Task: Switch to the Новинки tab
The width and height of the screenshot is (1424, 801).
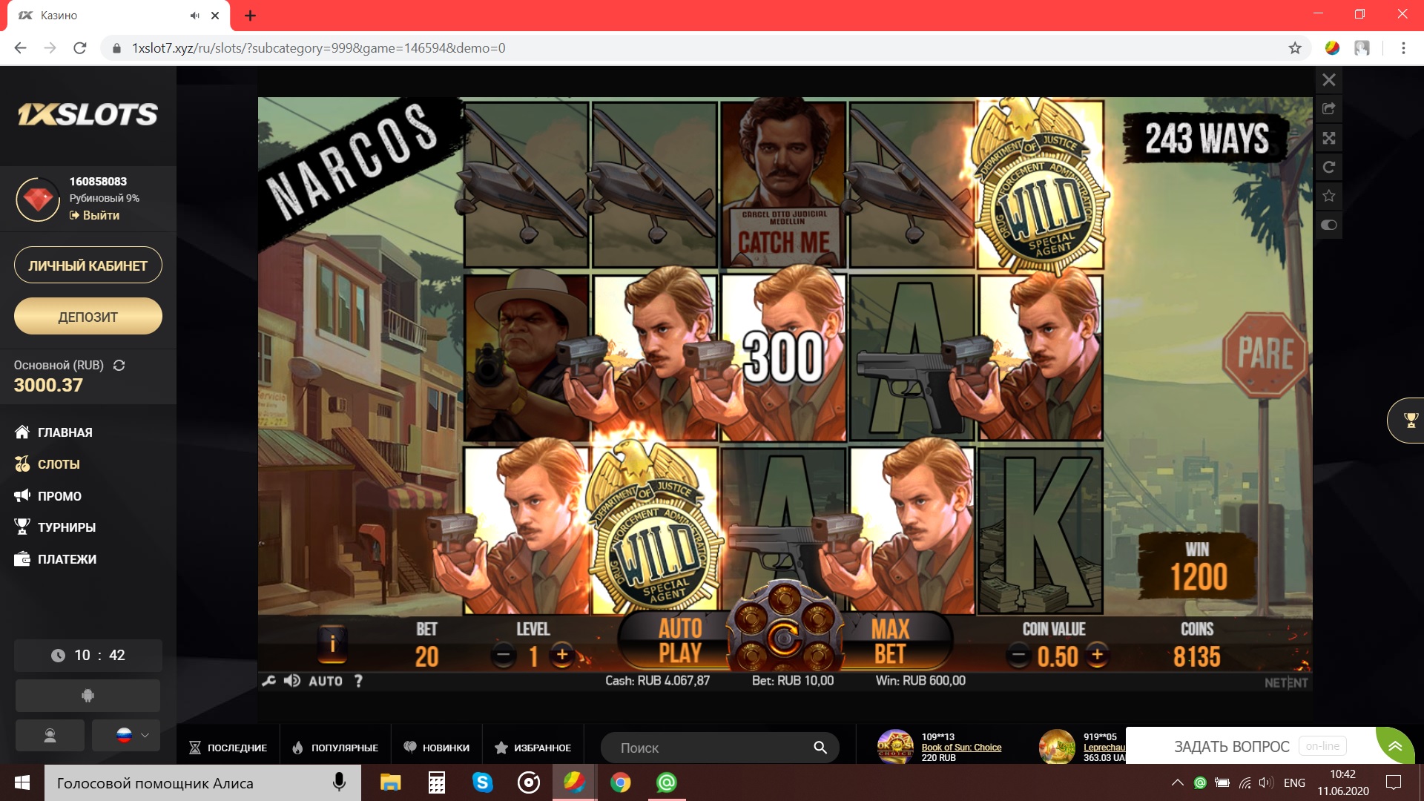Action: tap(437, 748)
